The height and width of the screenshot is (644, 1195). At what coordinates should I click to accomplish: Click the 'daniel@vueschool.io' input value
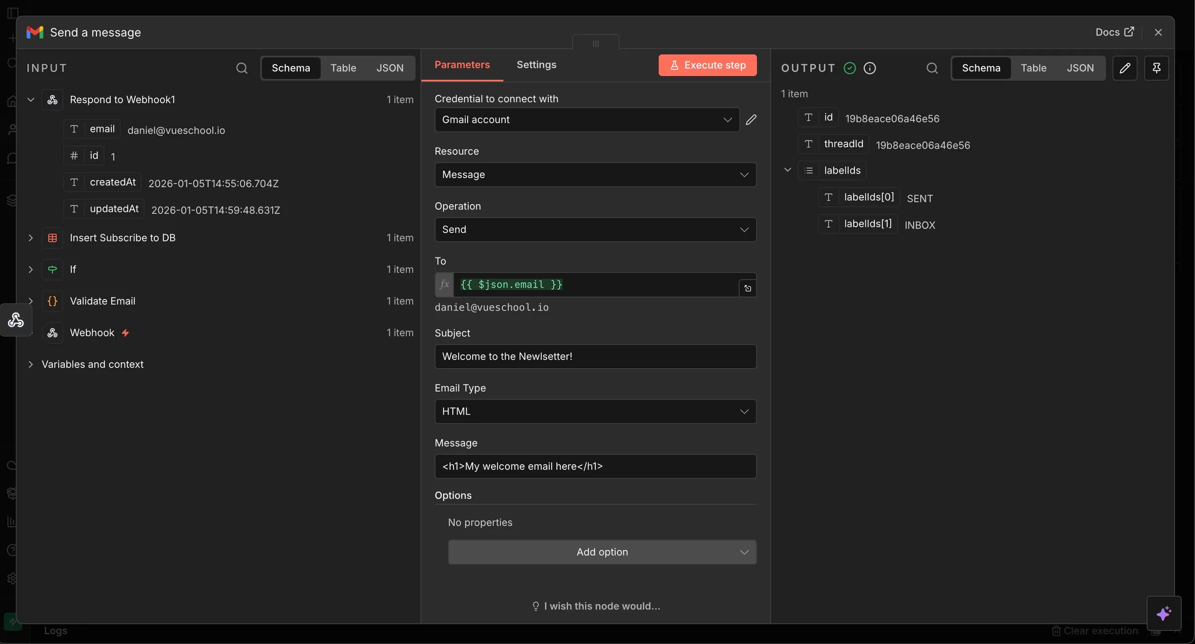click(x=176, y=130)
